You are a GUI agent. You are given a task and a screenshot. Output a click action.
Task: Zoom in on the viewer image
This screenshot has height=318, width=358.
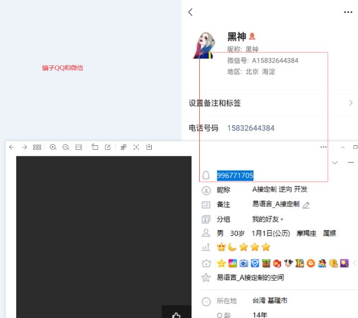click(x=53, y=147)
